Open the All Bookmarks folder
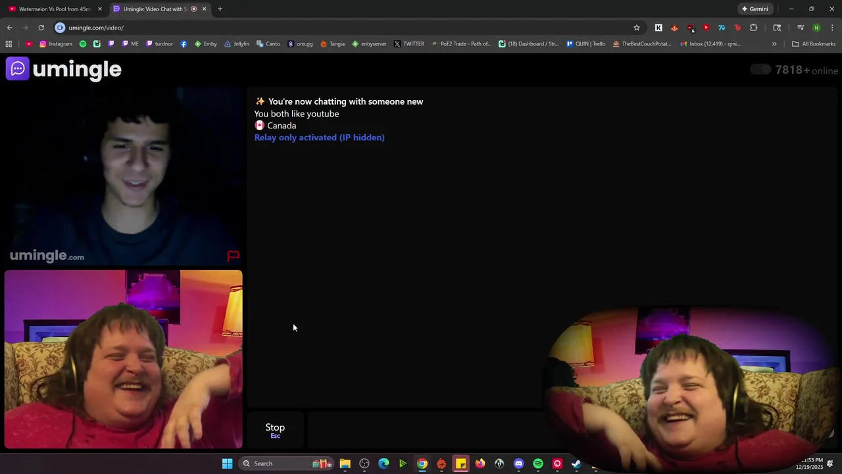This screenshot has width=842, height=474. 814,44
